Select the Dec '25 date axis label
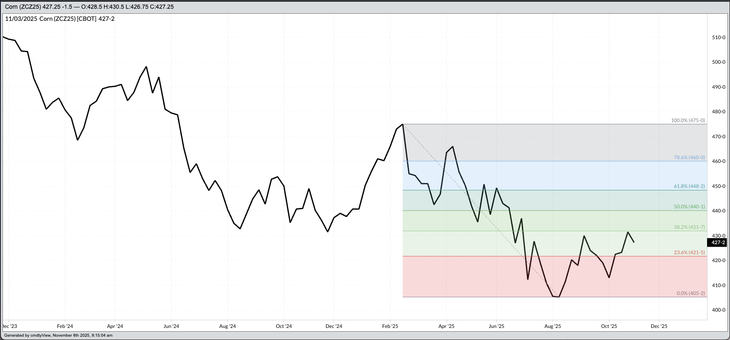The width and height of the screenshot is (730, 340). [x=659, y=326]
